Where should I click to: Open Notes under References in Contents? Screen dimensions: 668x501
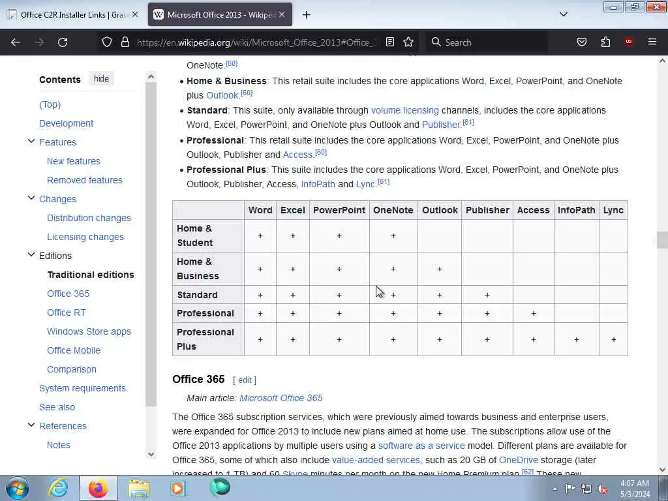[x=59, y=445]
